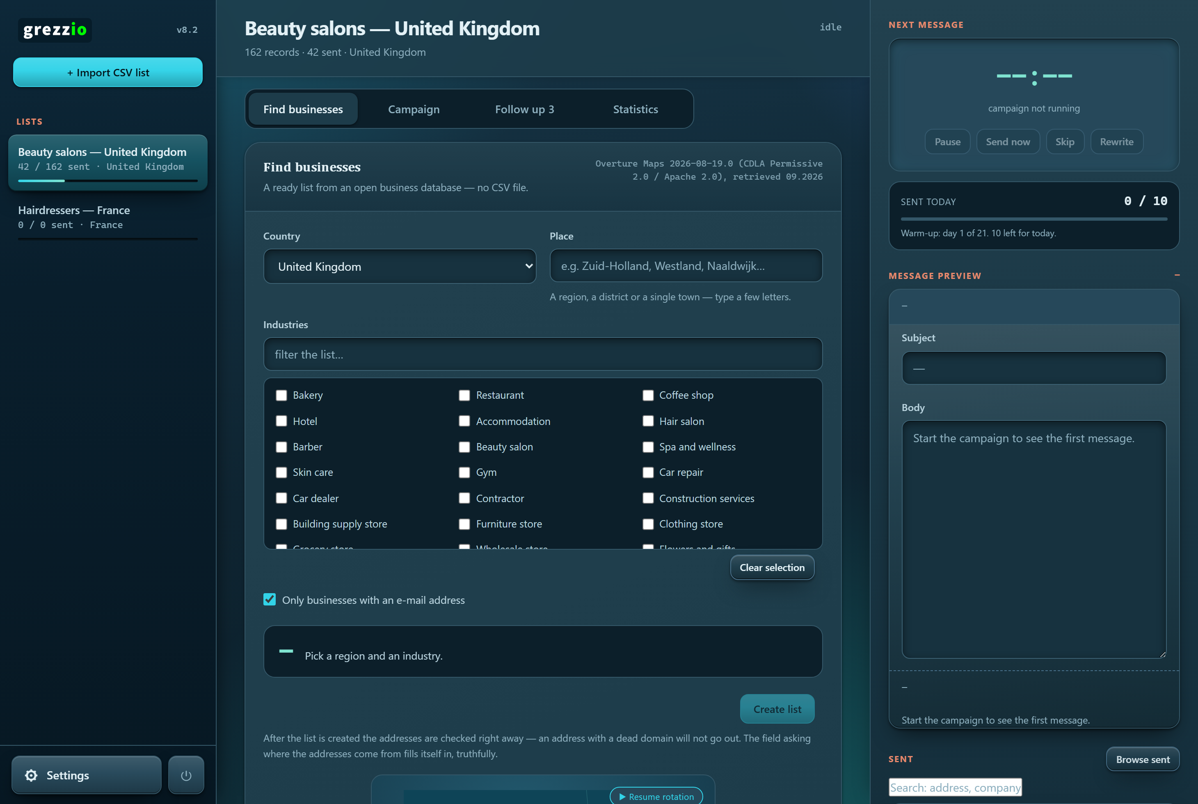The width and height of the screenshot is (1198, 804).
Task: Click Clear selection
Action: coord(772,568)
